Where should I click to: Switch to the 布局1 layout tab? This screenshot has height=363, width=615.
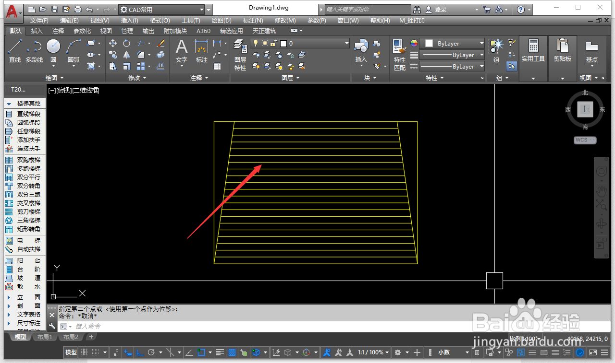44,337
